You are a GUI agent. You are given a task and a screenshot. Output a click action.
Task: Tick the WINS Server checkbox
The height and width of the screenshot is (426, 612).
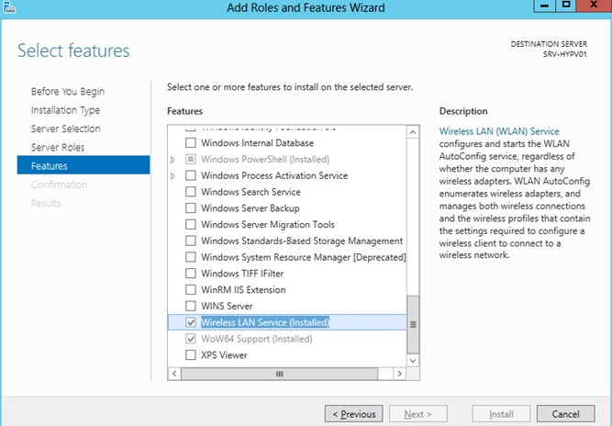(x=191, y=306)
